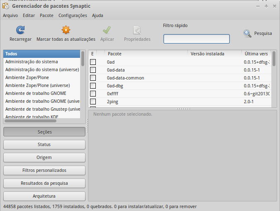Select Administração do sistema section

point(41,62)
